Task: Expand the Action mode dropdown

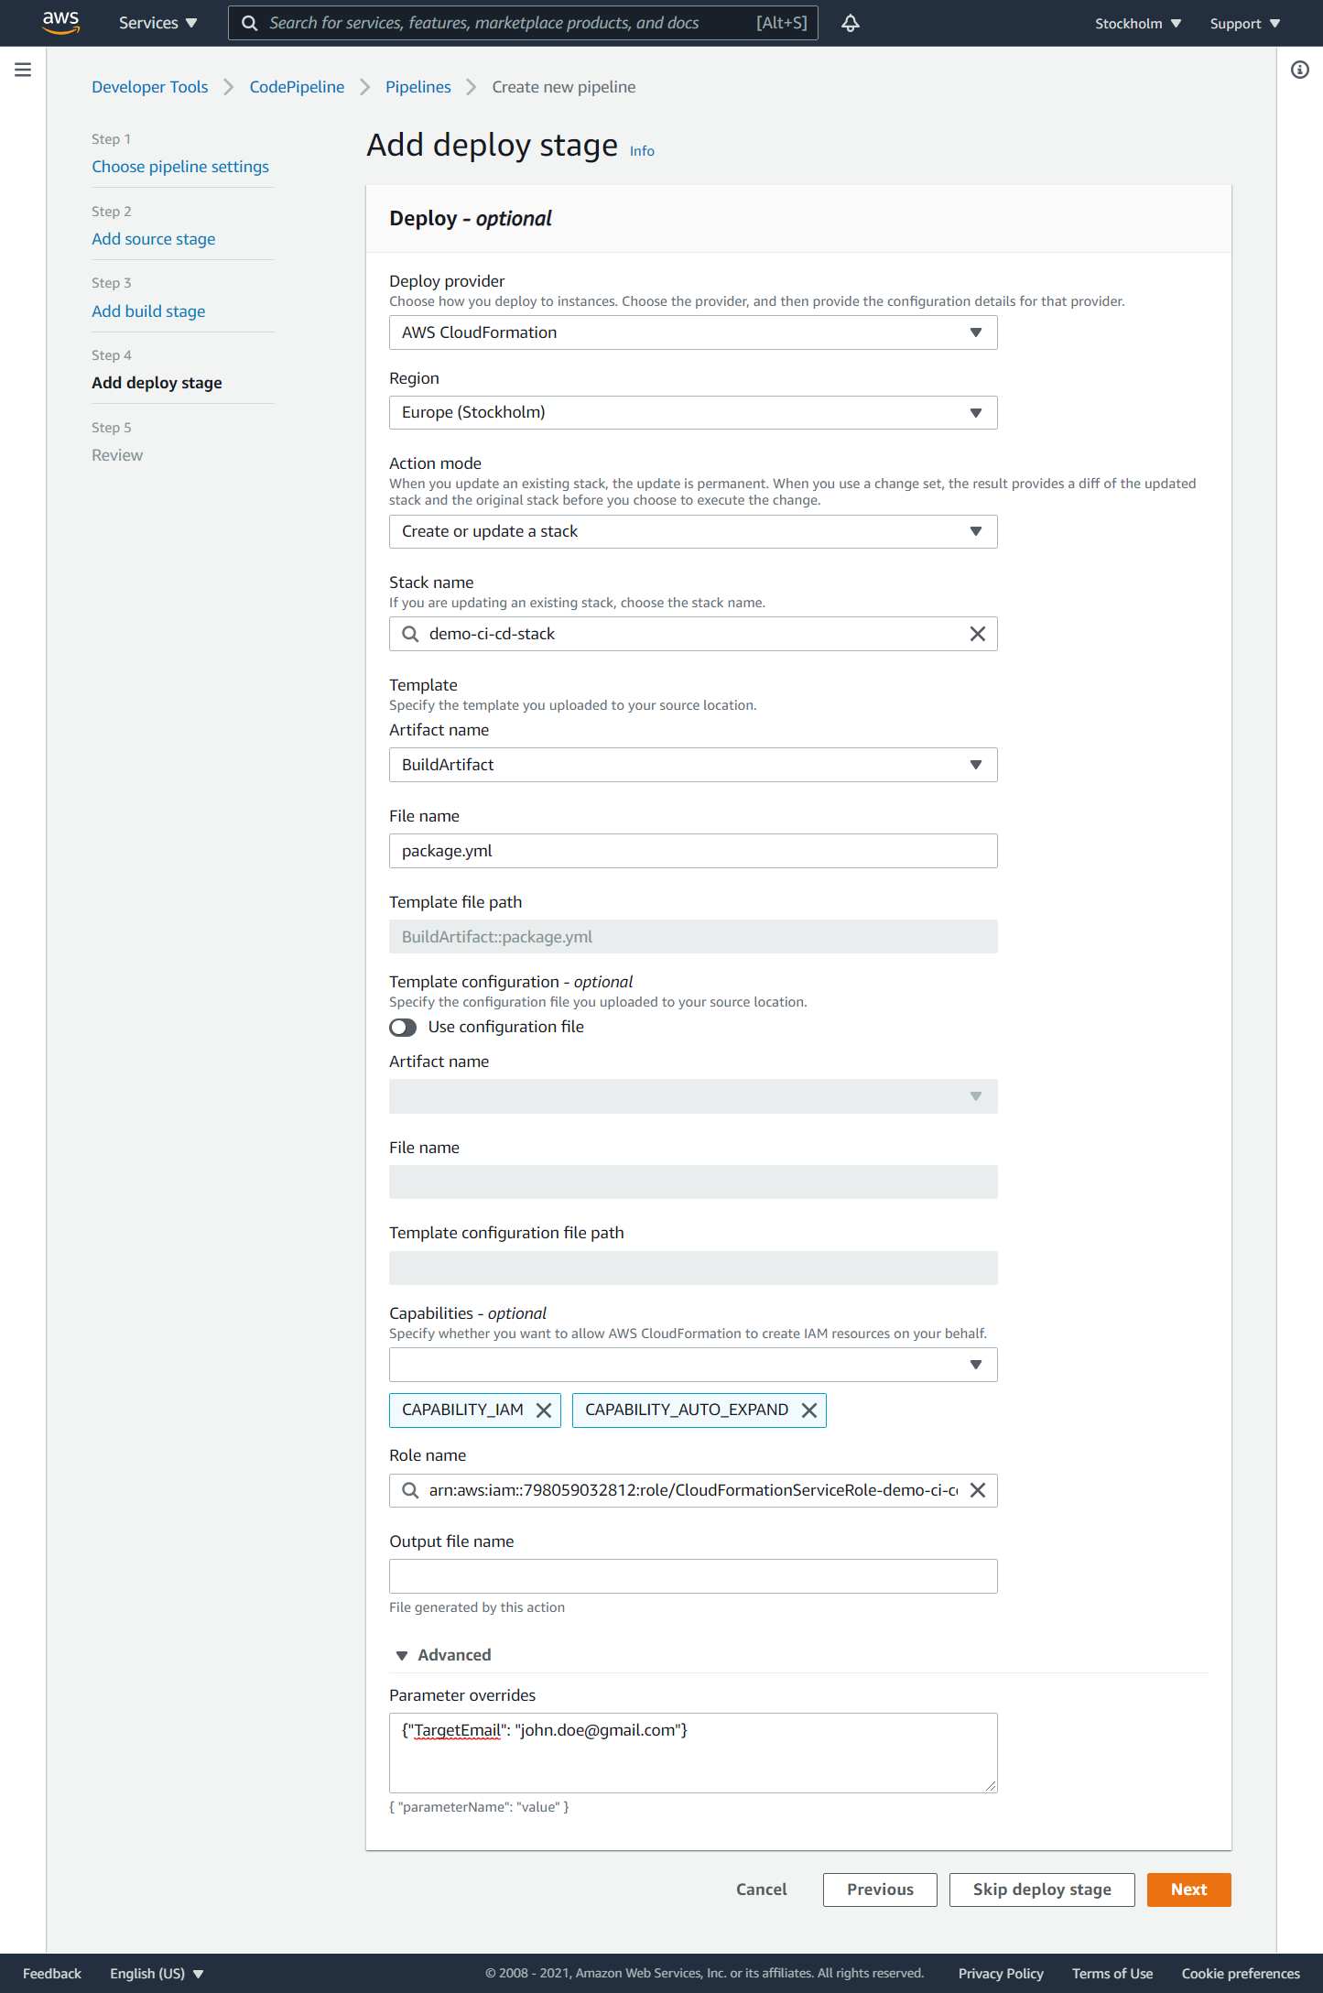Action: click(692, 531)
